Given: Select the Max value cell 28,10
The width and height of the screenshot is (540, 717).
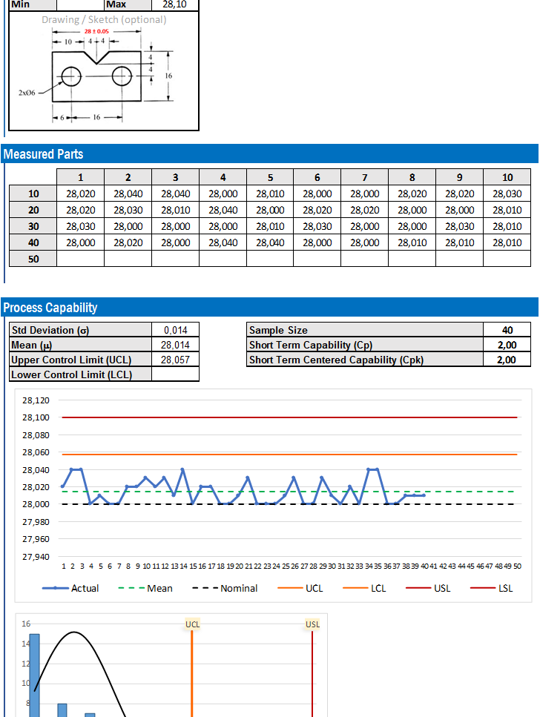Looking at the screenshot, I should [175, 5].
